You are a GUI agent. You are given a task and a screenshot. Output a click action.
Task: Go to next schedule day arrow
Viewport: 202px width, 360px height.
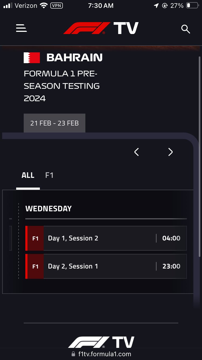(170, 152)
